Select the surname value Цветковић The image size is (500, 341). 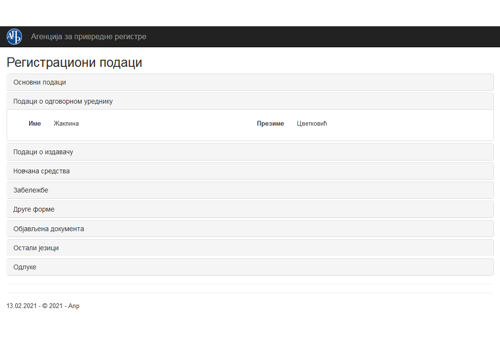pos(312,124)
